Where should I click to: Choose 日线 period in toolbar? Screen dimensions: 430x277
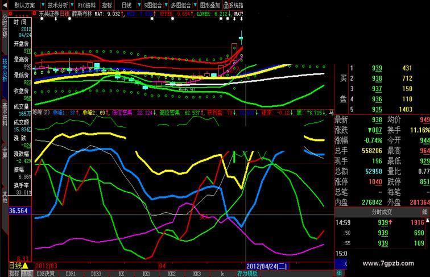pyautogui.click(x=127, y=5)
